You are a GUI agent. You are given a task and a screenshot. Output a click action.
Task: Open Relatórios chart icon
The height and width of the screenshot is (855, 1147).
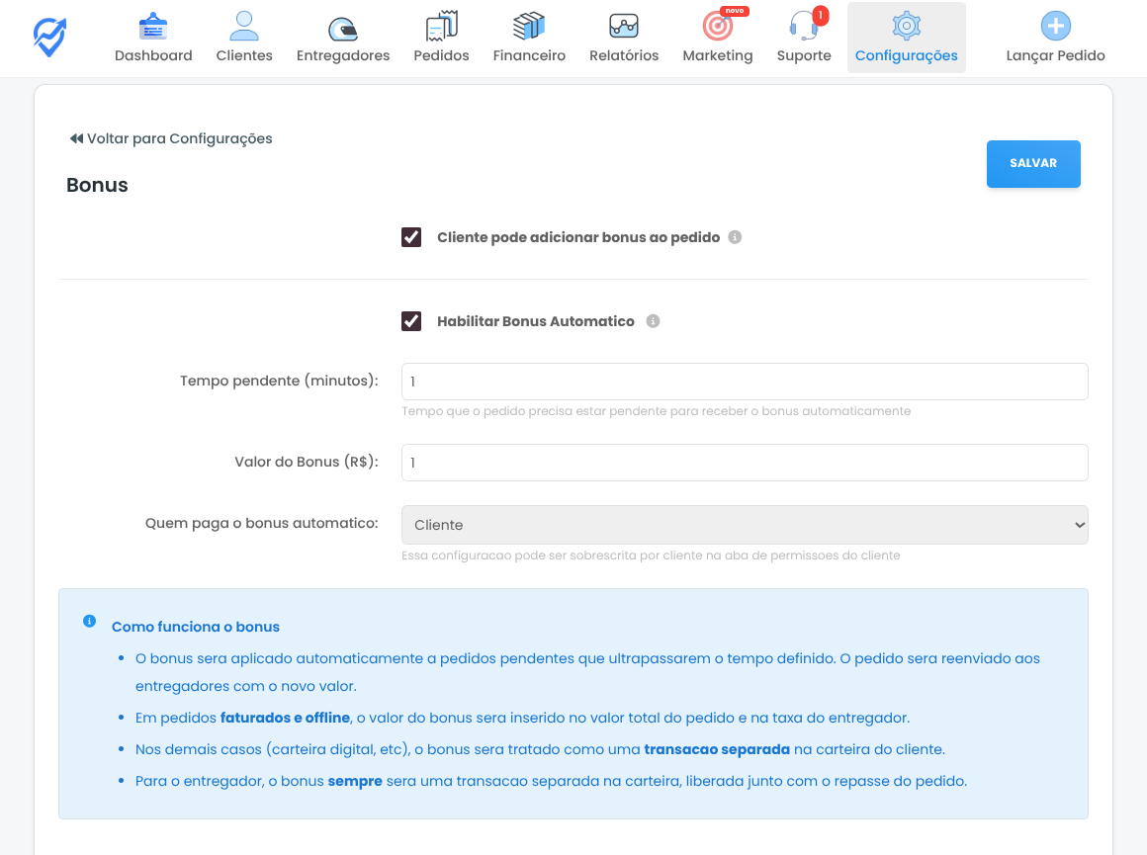point(624,27)
